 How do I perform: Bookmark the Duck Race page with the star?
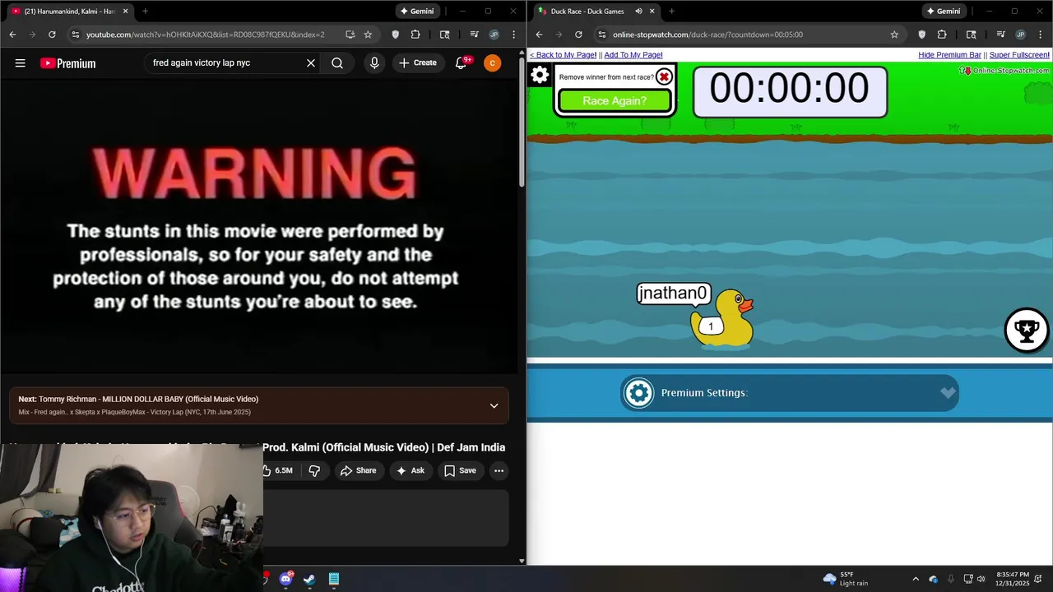click(x=894, y=35)
